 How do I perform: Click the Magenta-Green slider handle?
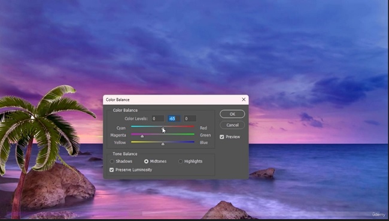[x=142, y=136]
